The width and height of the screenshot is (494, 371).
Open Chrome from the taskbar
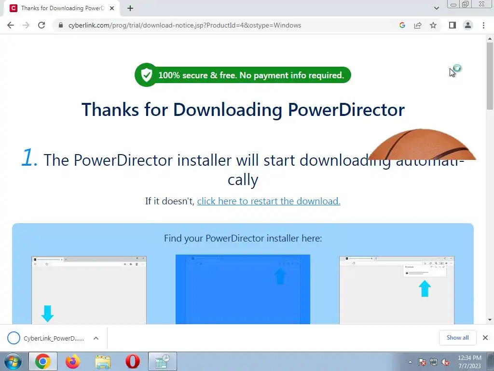pos(43,361)
